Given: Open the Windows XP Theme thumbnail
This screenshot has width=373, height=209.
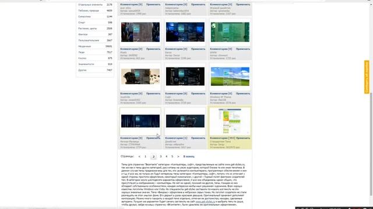Looking at the screenshot, I should (x=230, y=76).
